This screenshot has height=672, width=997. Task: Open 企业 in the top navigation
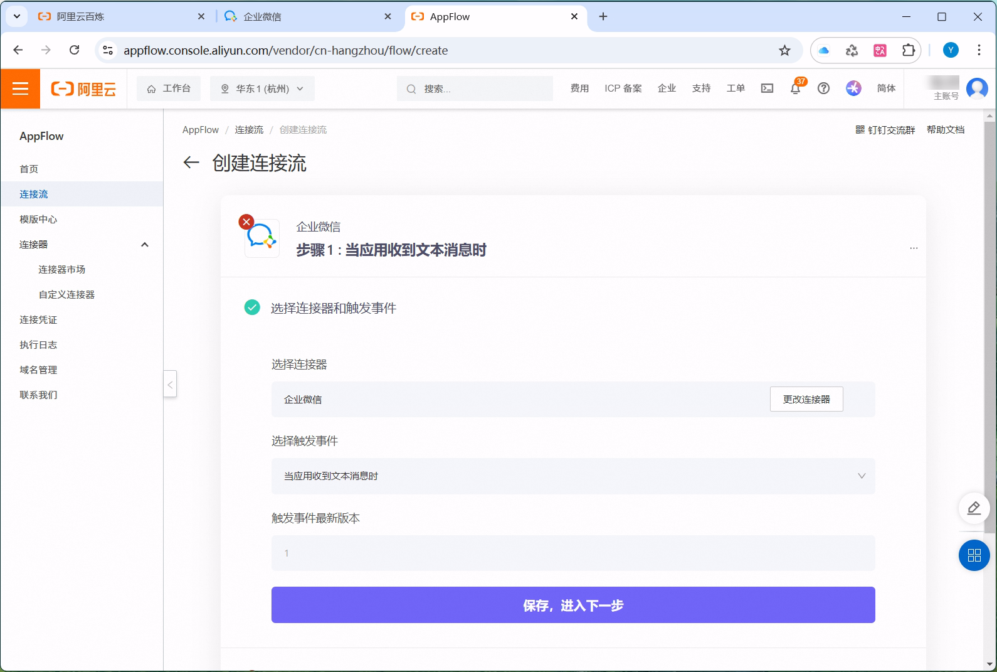click(x=667, y=88)
